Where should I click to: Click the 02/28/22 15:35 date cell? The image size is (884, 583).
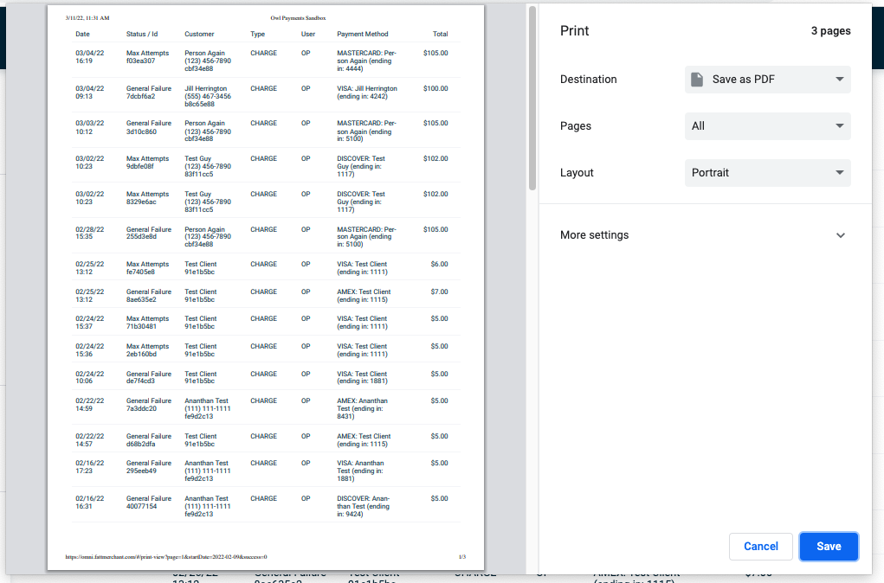tap(90, 234)
